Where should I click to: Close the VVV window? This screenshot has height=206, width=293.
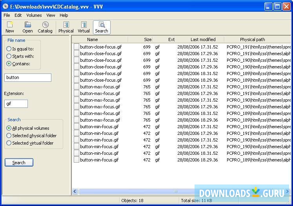[x=286, y=7]
